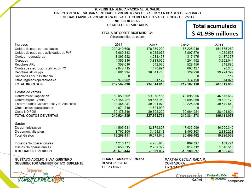Viewport: 251px width, 188px height.
Task: Select the 'Recobros al Fosyga' row label
Action: 29,72
